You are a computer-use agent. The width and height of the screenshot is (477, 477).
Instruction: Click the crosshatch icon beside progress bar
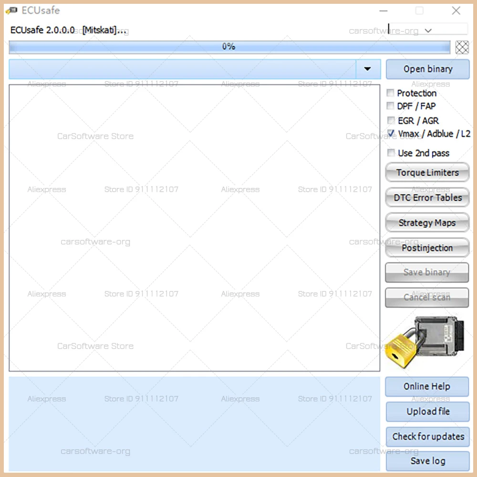point(462,47)
